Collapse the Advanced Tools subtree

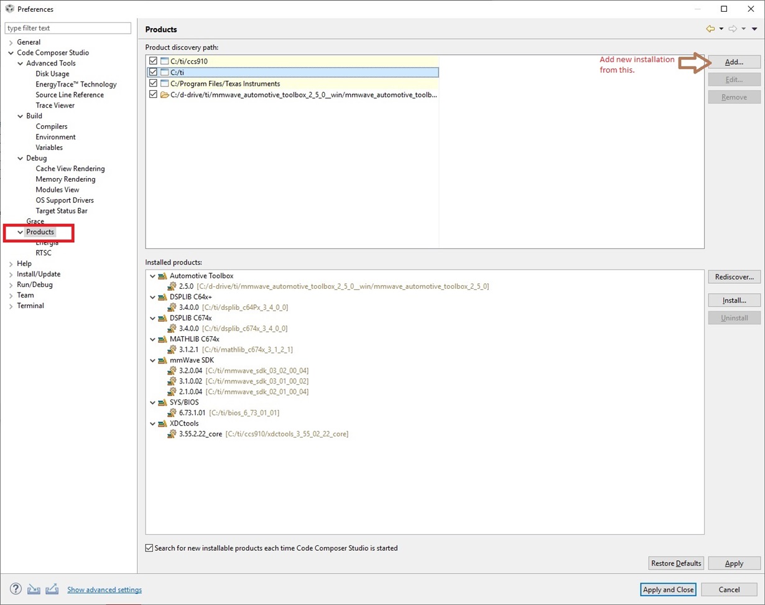tap(20, 63)
